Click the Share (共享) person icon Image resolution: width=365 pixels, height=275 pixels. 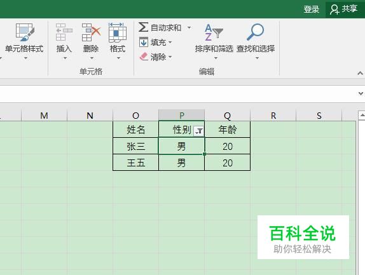point(334,10)
